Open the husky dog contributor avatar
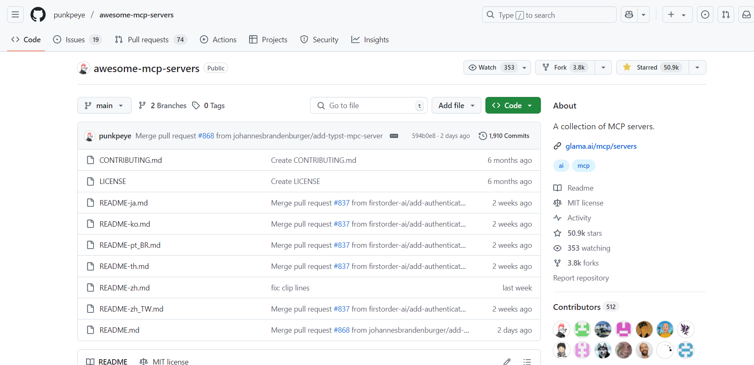The image size is (754, 365). point(603,350)
